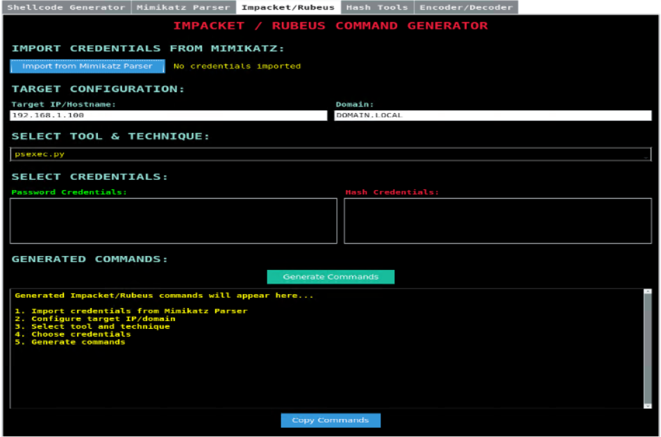The width and height of the screenshot is (661, 437).
Task: Open the psexec.py tool selection combo box
Action: [x=326, y=154]
